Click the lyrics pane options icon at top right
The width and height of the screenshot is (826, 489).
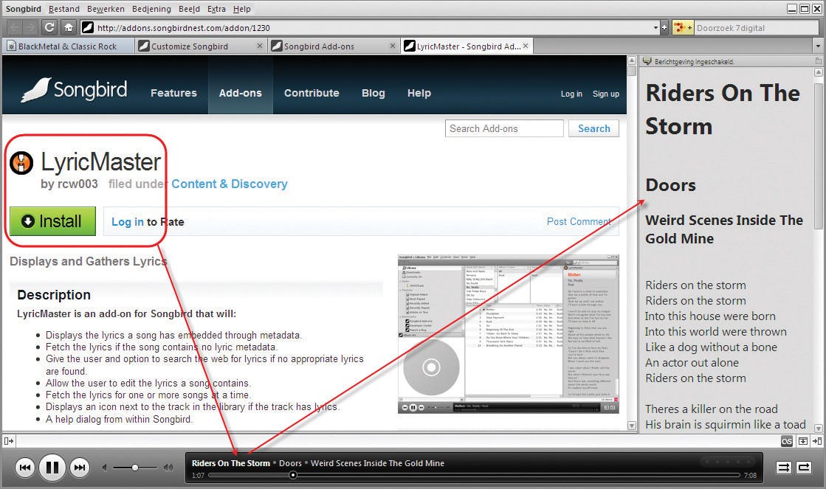point(818,61)
